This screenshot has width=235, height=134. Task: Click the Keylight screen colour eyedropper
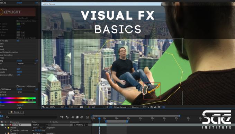[22, 24]
